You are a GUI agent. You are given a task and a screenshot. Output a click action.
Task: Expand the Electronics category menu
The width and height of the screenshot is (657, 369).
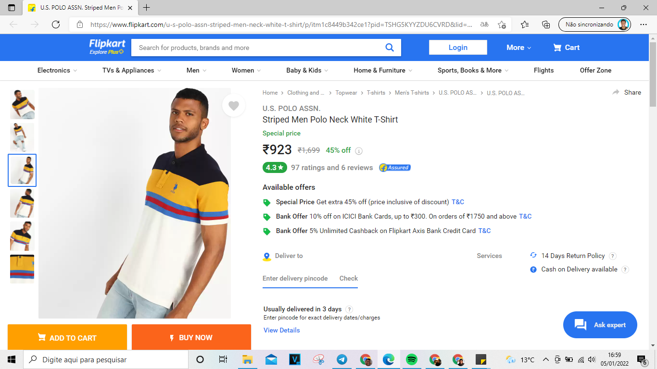[x=57, y=70]
